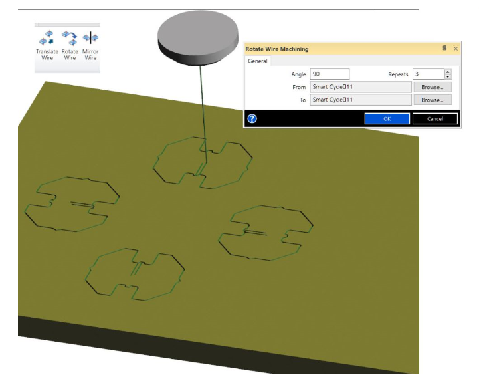Click the From Smart Cycle field
The width and height of the screenshot is (479, 377).
click(x=360, y=87)
